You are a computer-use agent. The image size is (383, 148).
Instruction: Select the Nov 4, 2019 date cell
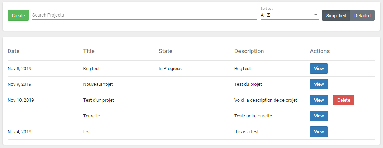click(x=19, y=131)
